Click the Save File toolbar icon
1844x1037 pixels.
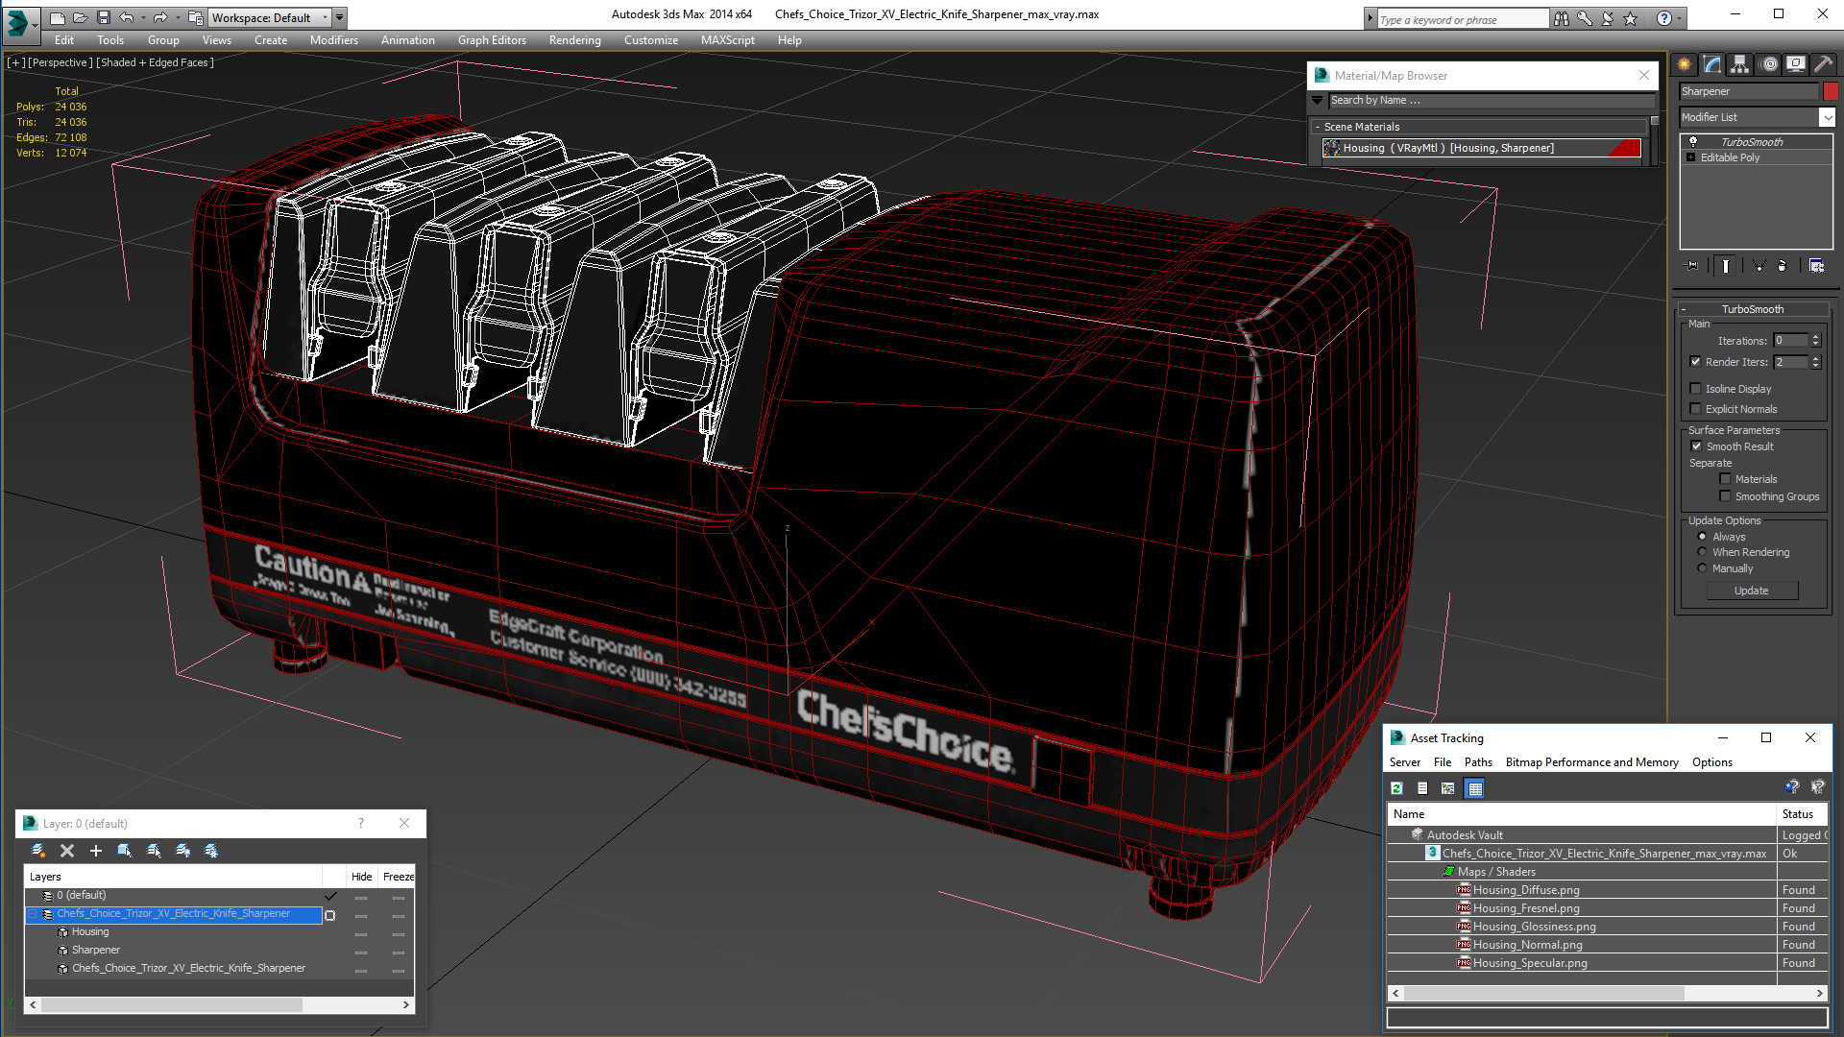coord(104,17)
